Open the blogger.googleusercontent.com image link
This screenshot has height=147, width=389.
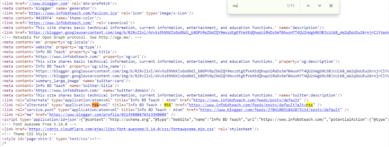(x=209, y=32)
